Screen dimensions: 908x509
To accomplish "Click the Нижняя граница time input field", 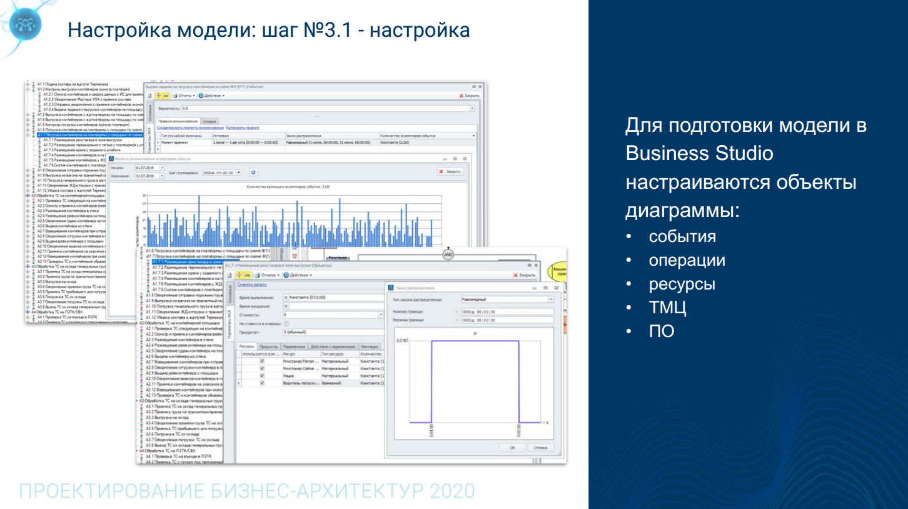I will pyautogui.click(x=507, y=311).
